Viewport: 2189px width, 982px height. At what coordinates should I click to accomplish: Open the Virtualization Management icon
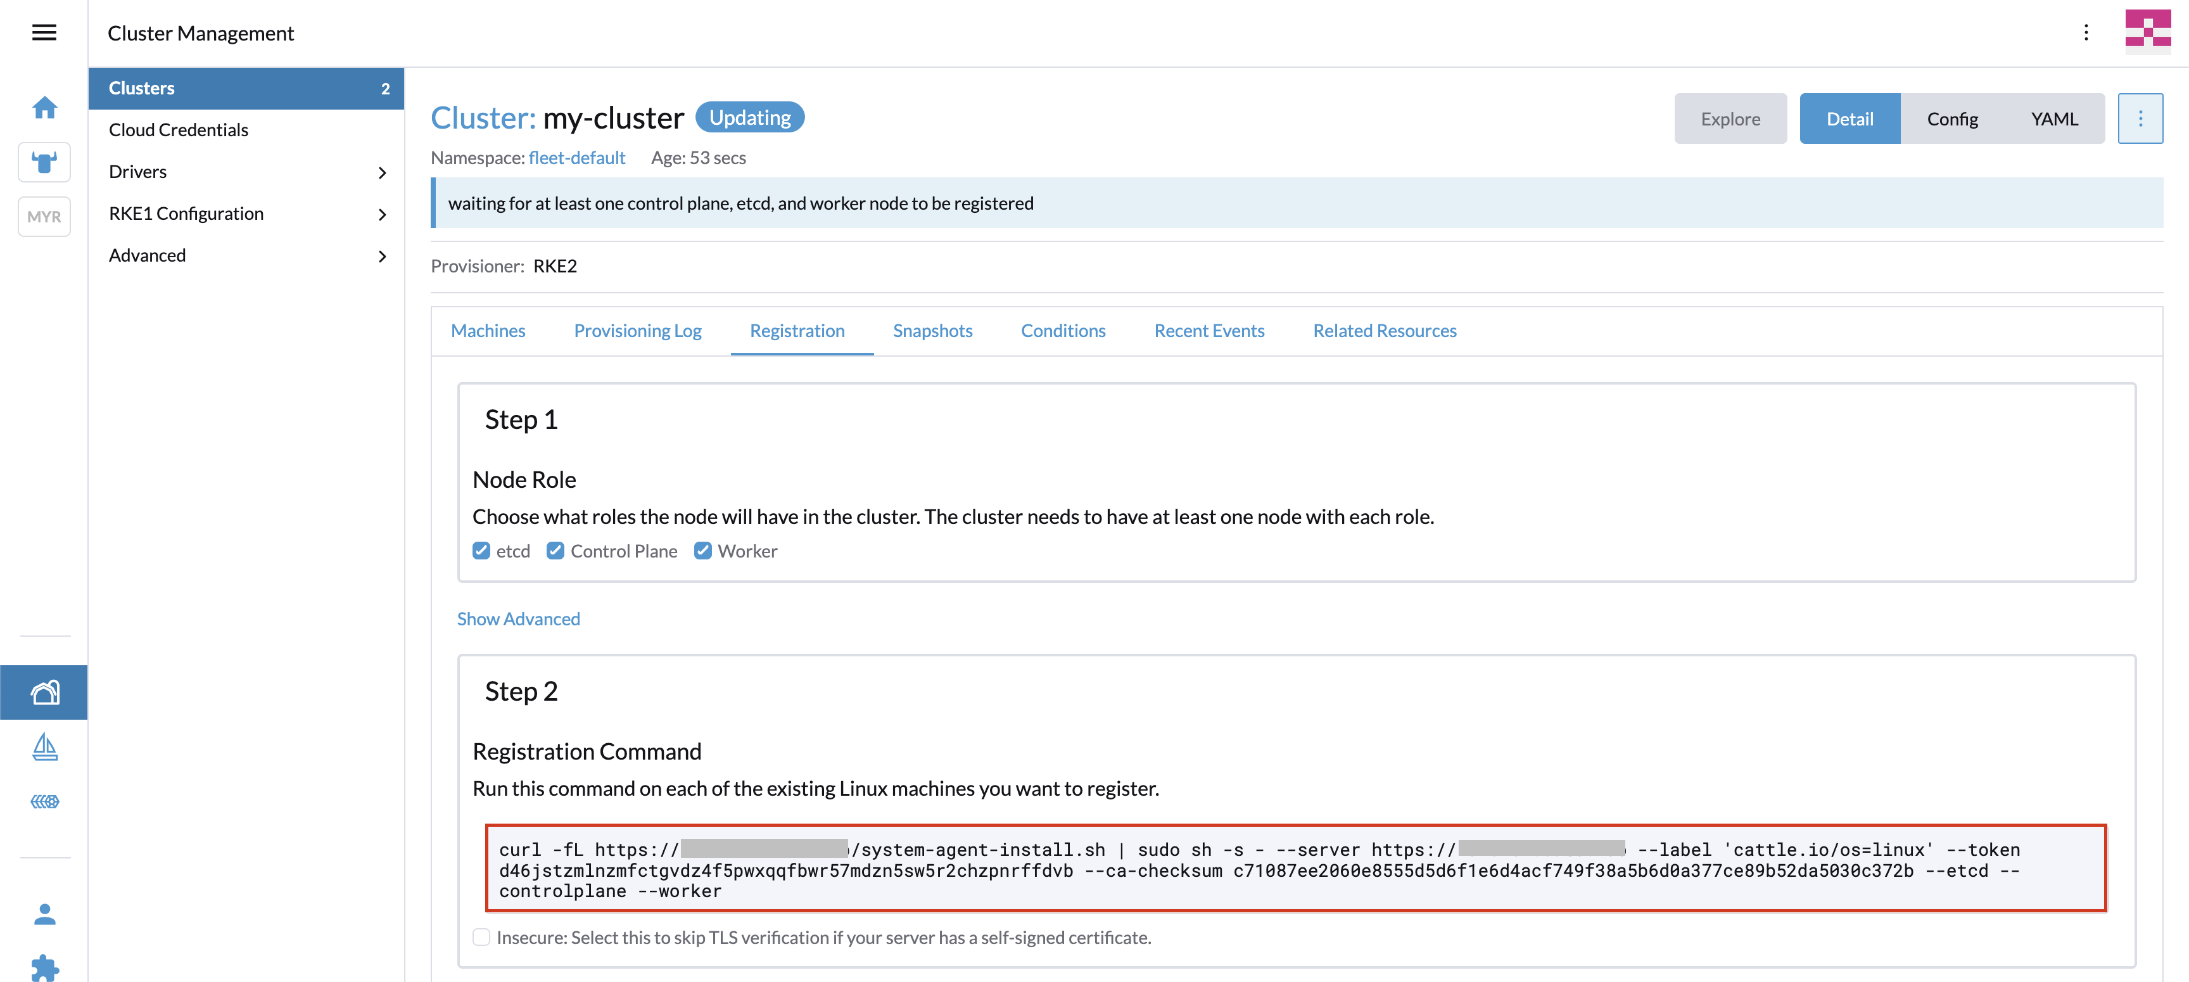(44, 801)
